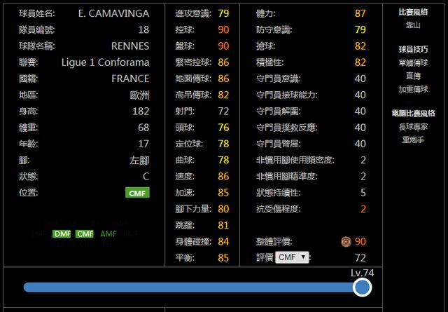Click the 整體評價 overall rating 90

tap(360, 242)
